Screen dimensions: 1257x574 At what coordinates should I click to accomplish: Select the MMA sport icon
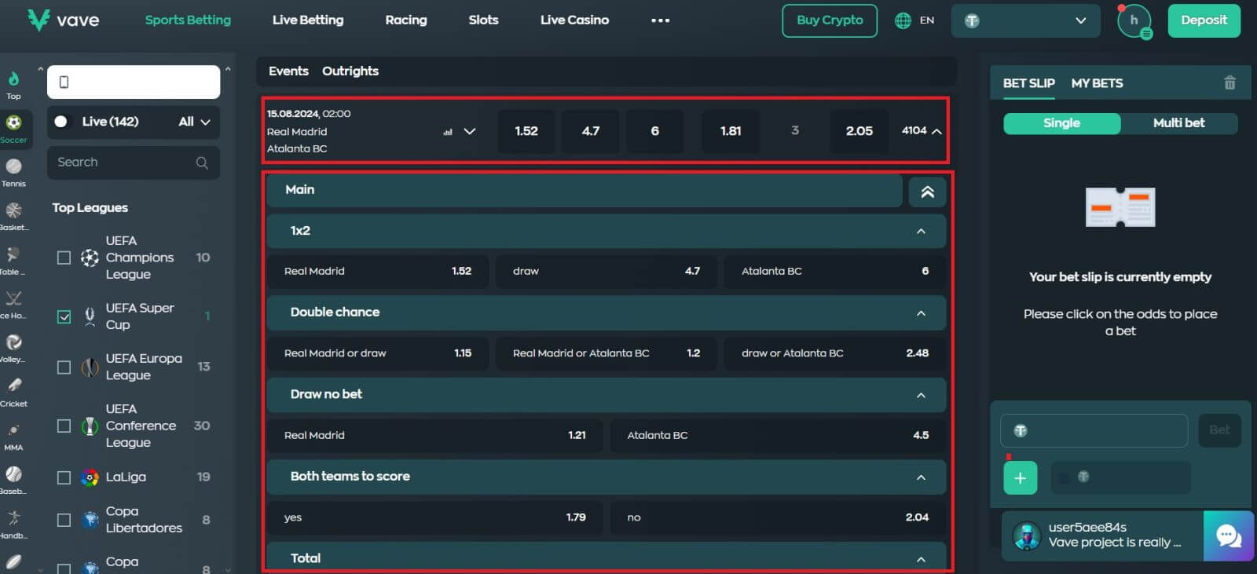click(13, 431)
